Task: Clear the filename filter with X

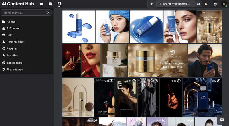Action: pyautogui.click(x=48, y=13)
